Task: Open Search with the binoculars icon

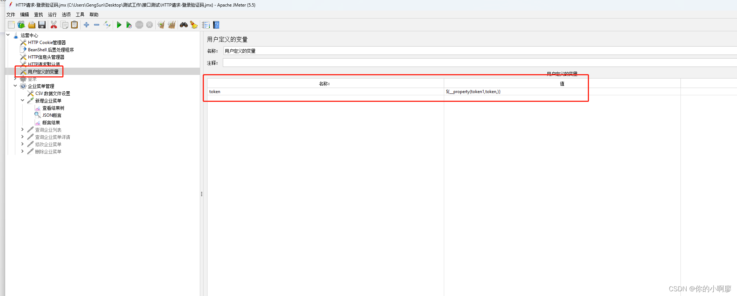Action: tap(184, 25)
